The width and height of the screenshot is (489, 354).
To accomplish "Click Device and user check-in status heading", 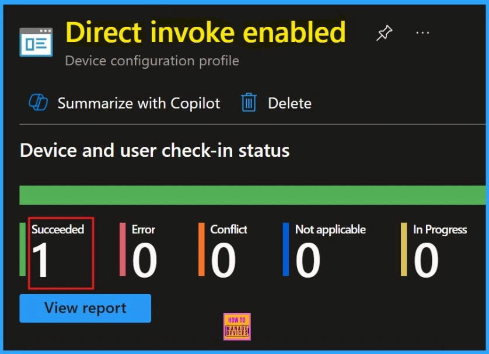I will pyautogui.click(x=155, y=150).
